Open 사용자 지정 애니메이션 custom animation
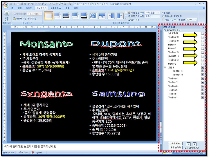209x158 pixels. (25, 19)
